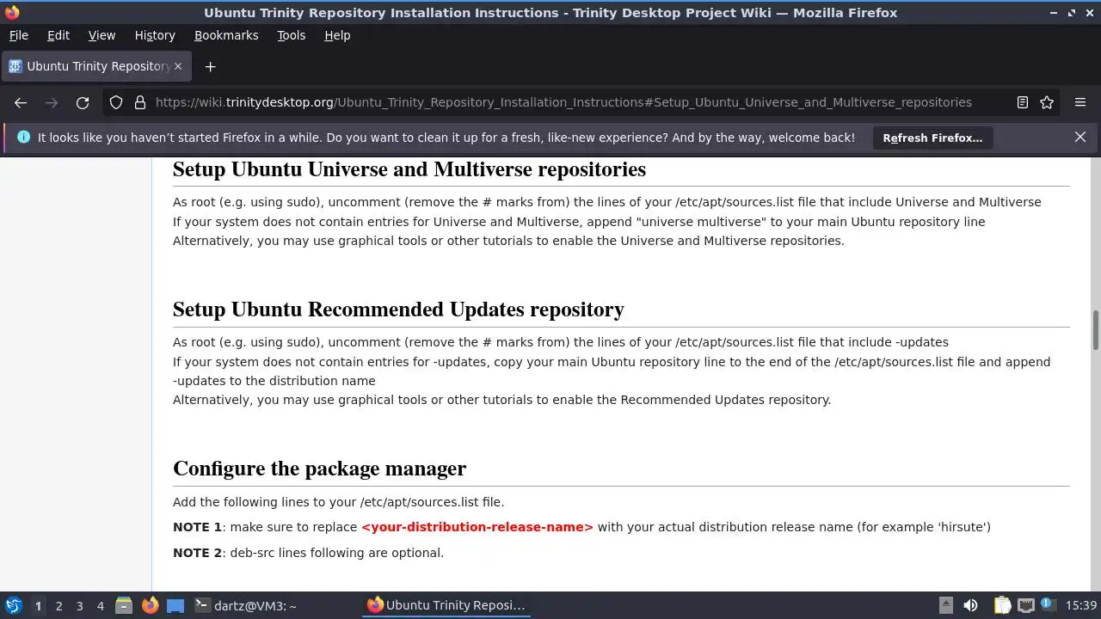Viewport: 1101px width, 619px height.
Task: Click the vertical page scrollbar thumb
Action: (1096, 330)
